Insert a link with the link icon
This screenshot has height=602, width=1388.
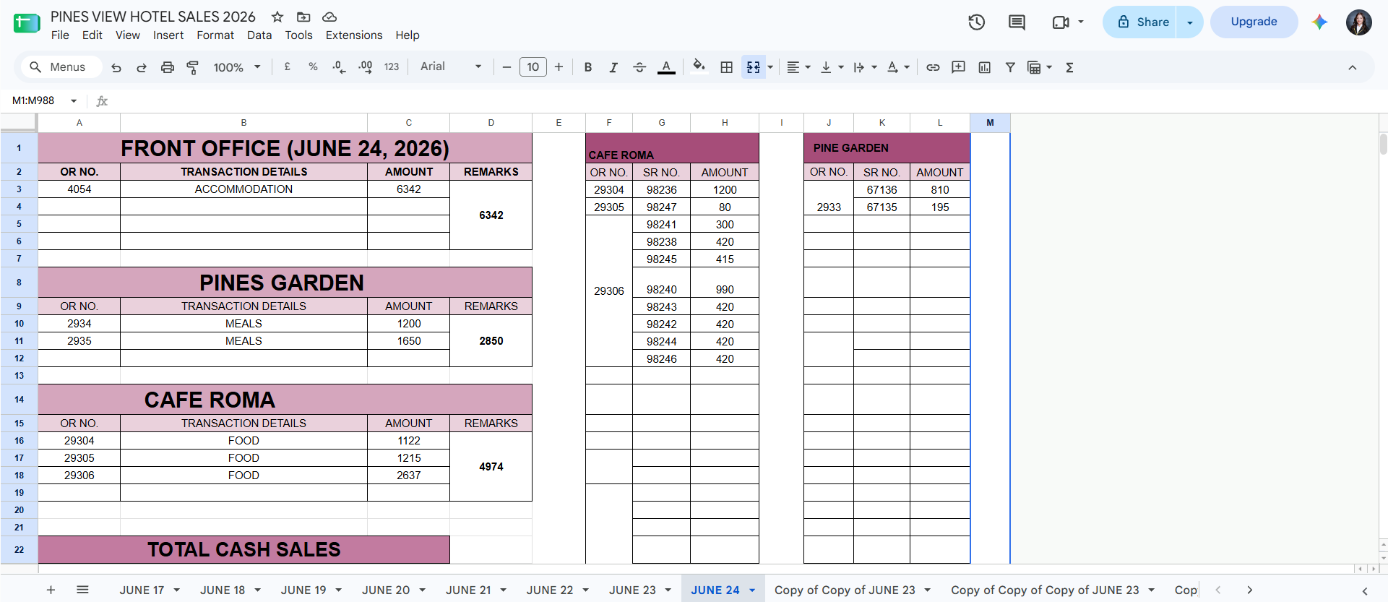click(933, 67)
